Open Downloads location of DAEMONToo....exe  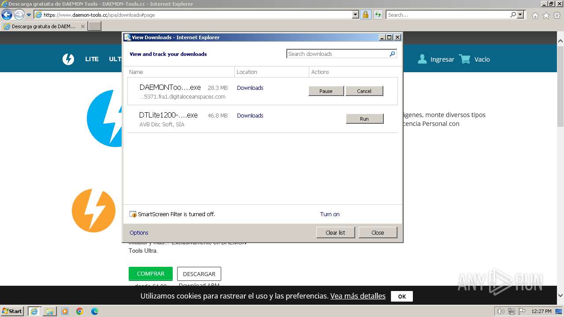pyautogui.click(x=250, y=88)
